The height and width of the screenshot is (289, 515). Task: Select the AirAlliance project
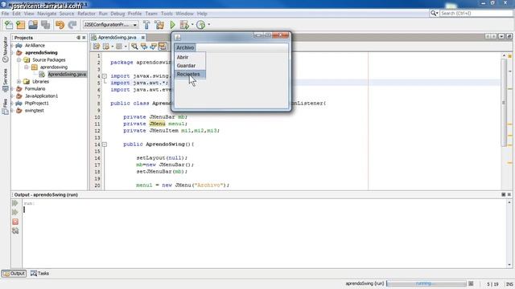click(x=35, y=46)
